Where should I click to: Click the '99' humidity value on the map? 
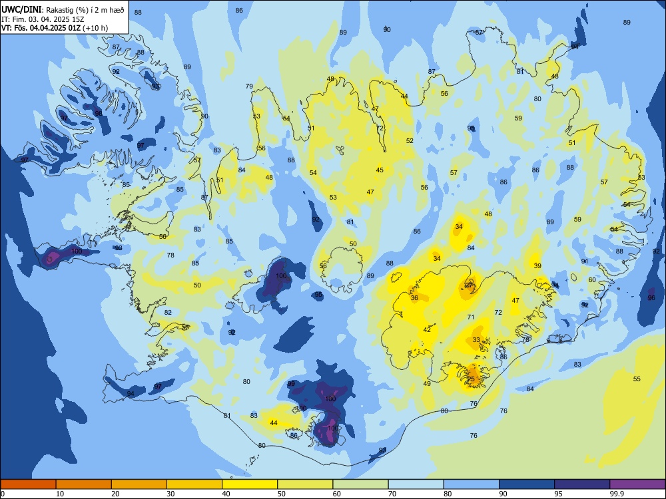point(291,384)
